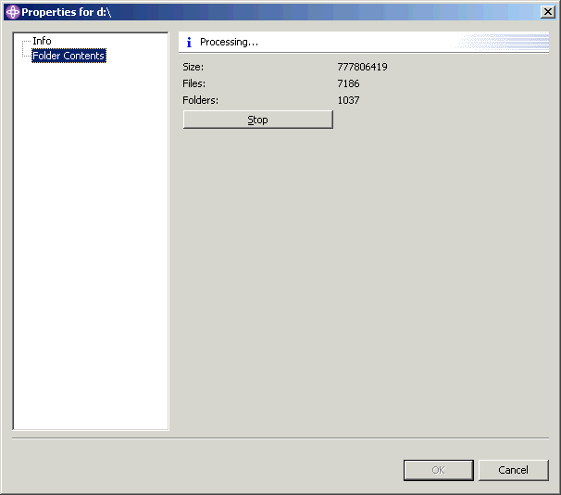Click the blank area below Stop button
The height and width of the screenshot is (495, 561).
point(361,278)
